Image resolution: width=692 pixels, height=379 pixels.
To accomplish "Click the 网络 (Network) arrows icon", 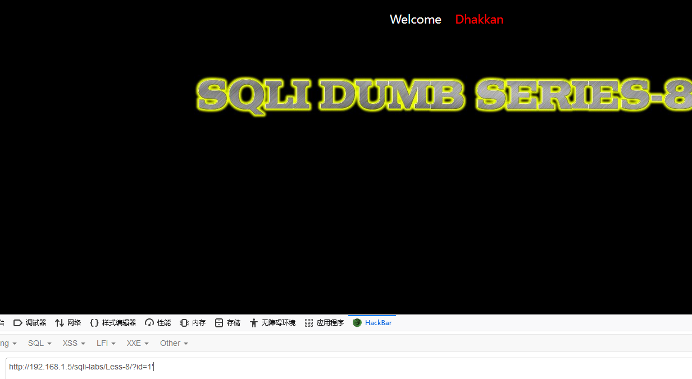I will point(60,323).
